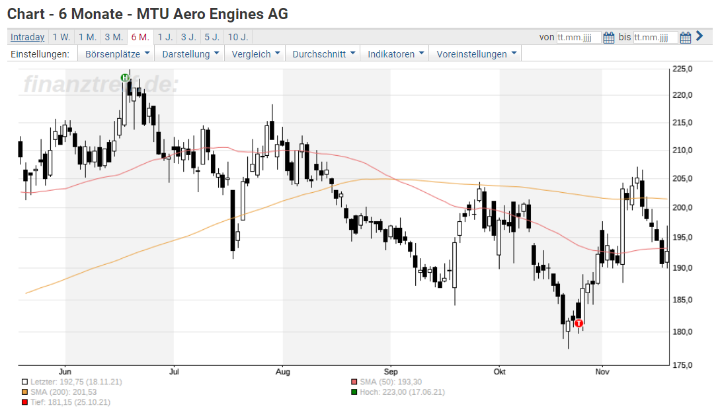Switch to the Intraday chart view

(x=28, y=37)
